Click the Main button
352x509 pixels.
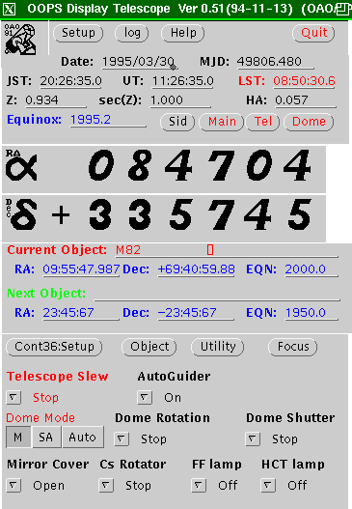[222, 122]
